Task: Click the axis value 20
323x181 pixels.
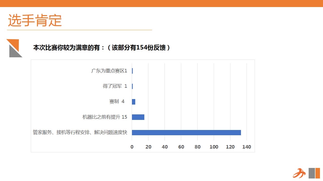Action: (148, 147)
